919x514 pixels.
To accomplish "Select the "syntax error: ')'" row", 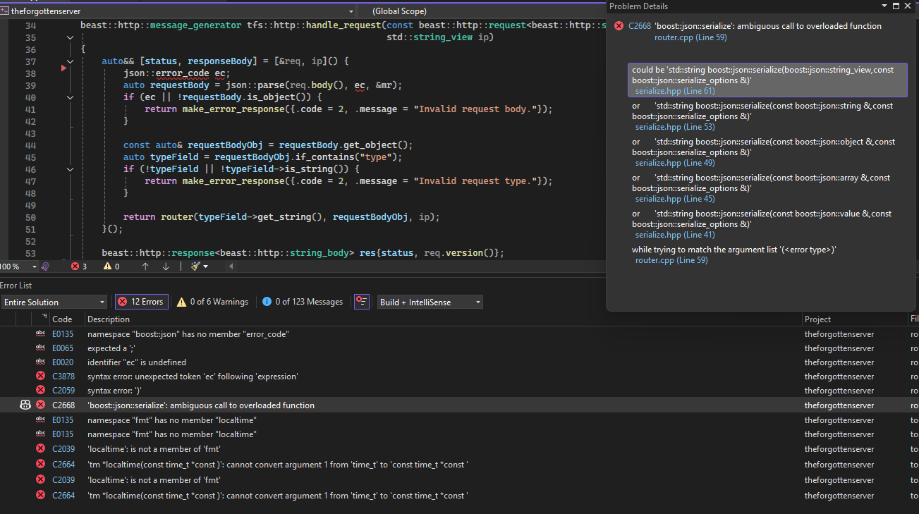I will [459, 391].
